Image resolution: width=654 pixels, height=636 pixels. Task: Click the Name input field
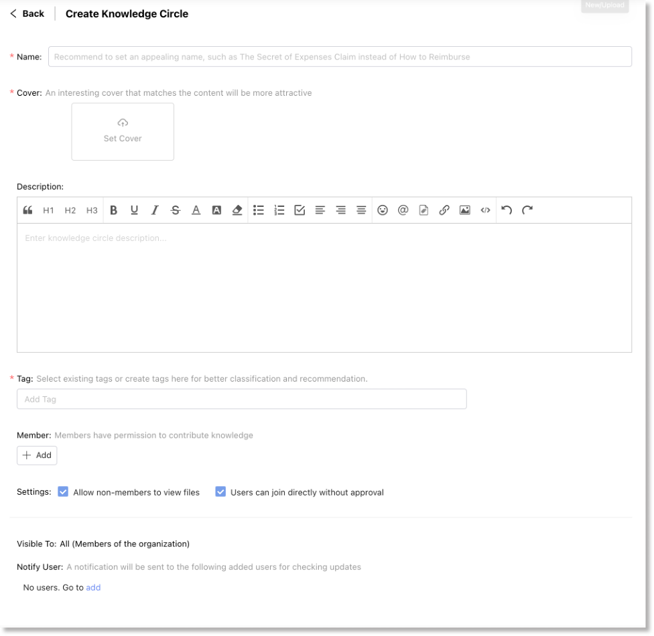click(342, 57)
